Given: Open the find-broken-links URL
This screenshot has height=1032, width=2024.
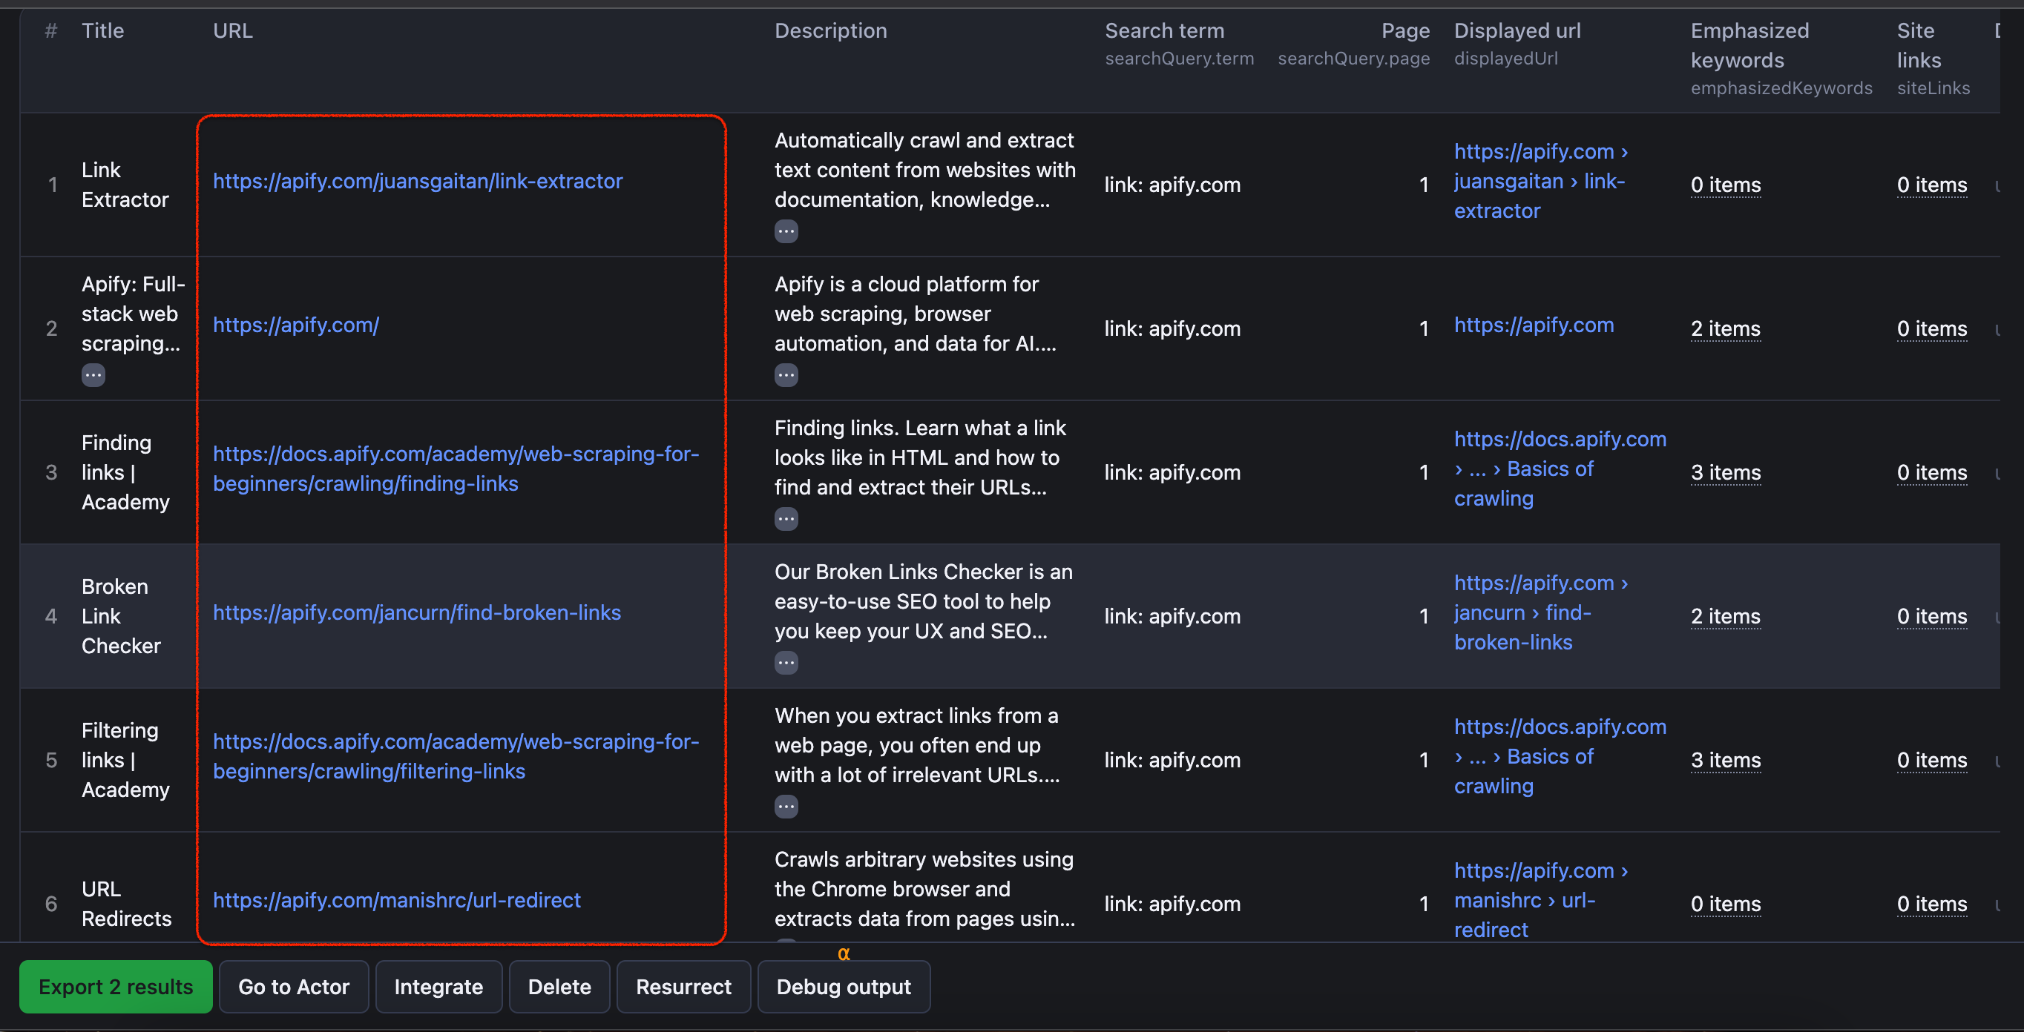Looking at the screenshot, I should click(x=415, y=613).
